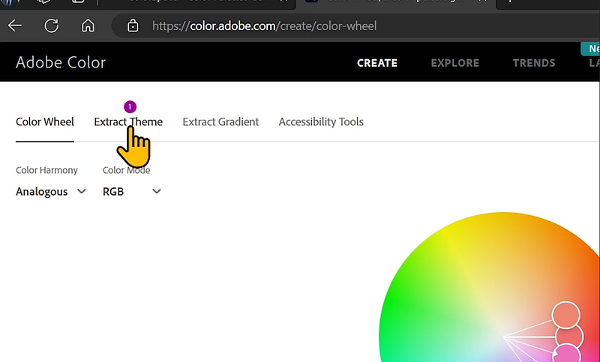This screenshot has width=600, height=362.
Task: Open the EXPLORE navigation item
Action: coord(455,63)
